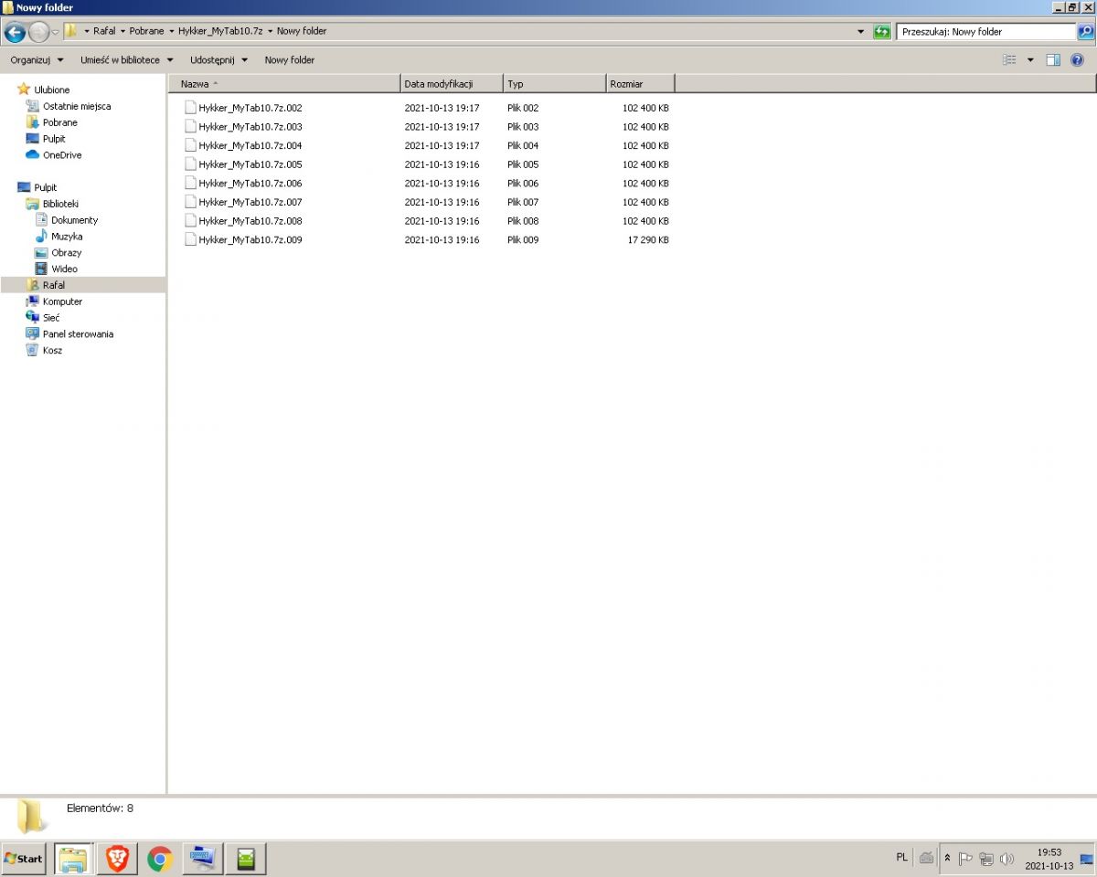Open the Start menu
Image resolution: width=1097 pixels, height=877 pixels.
tap(24, 859)
